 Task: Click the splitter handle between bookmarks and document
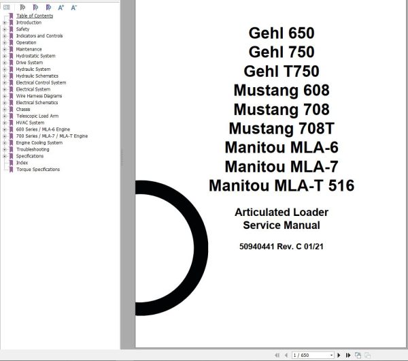(x=122, y=157)
